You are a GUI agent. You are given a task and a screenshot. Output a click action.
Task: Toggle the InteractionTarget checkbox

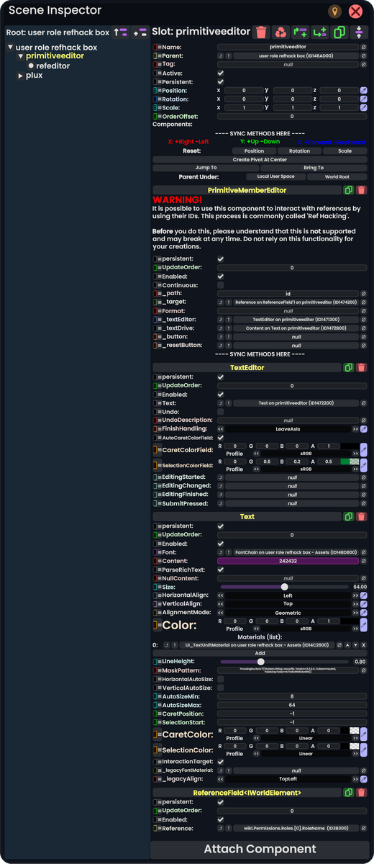click(x=221, y=761)
